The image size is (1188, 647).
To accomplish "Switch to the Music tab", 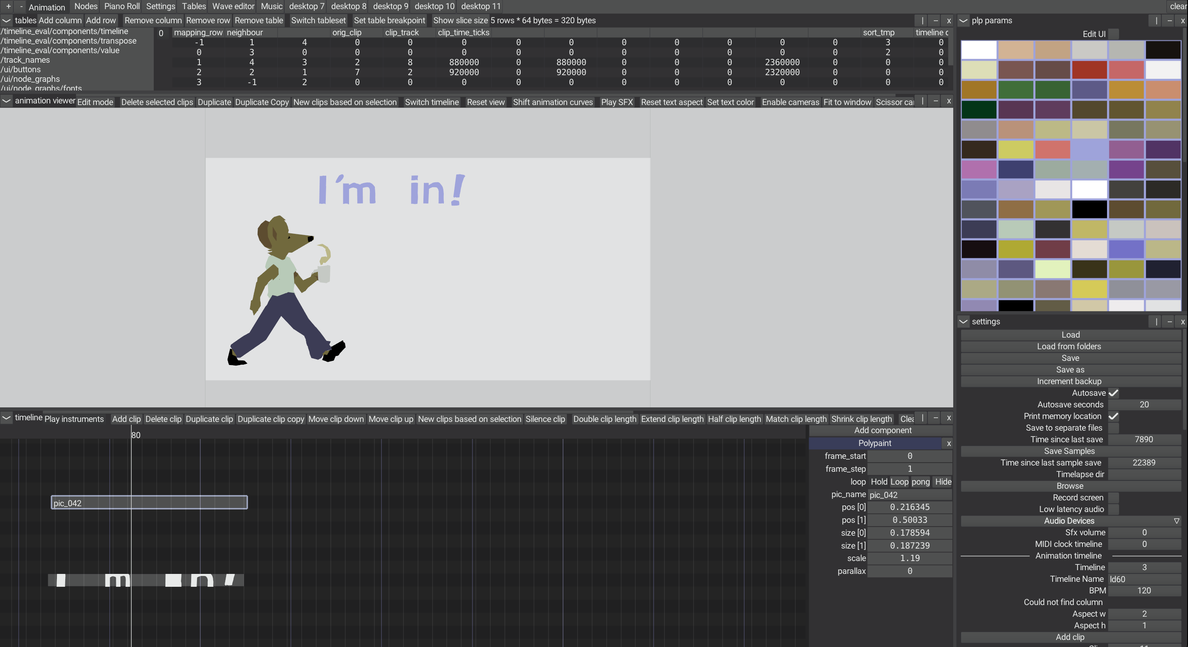I will [x=272, y=7].
